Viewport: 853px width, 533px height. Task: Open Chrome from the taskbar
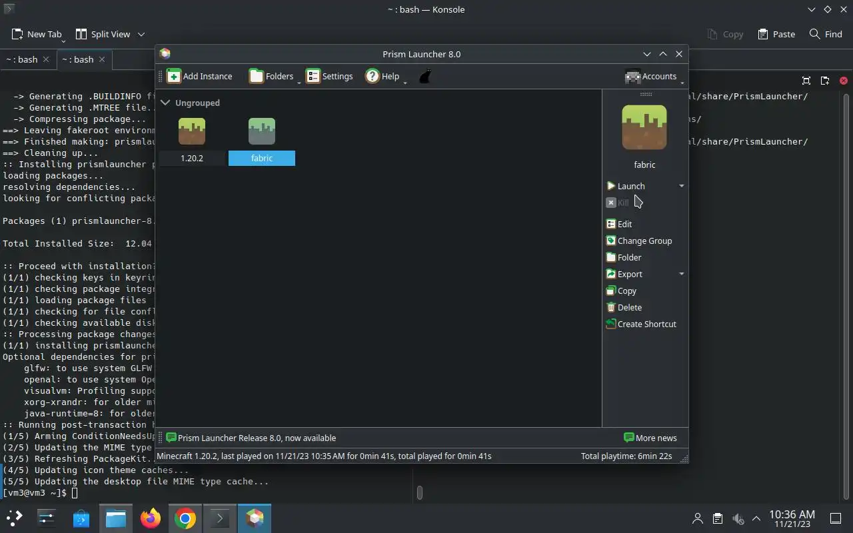coord(185,518)
